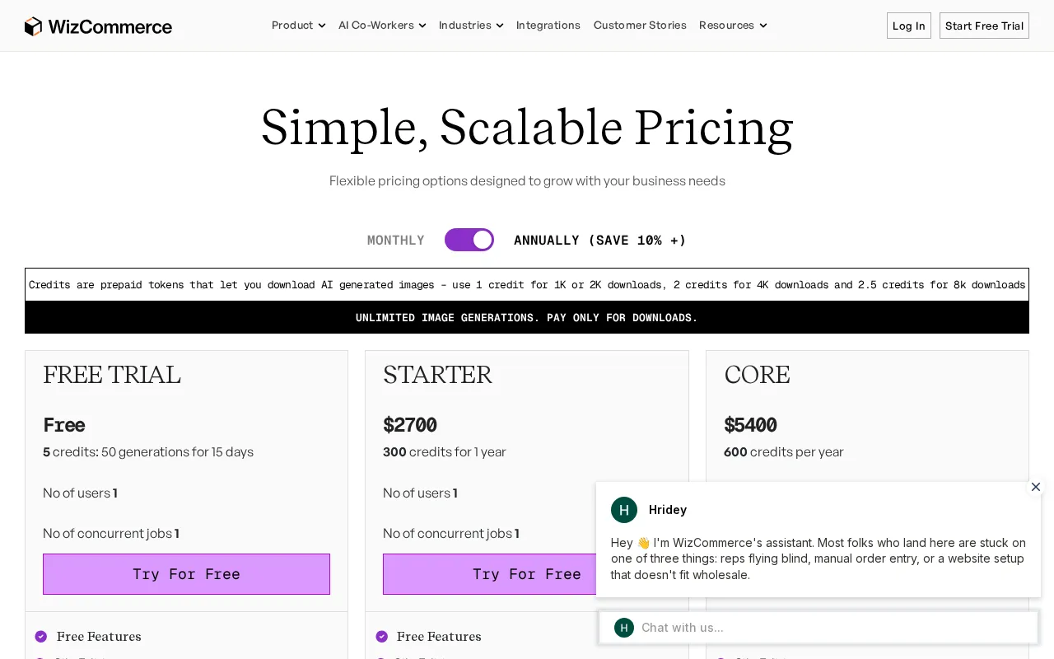Click Try For Free under Free Trial plan
The image size is (1054, 659).
(x=186, y=574)
